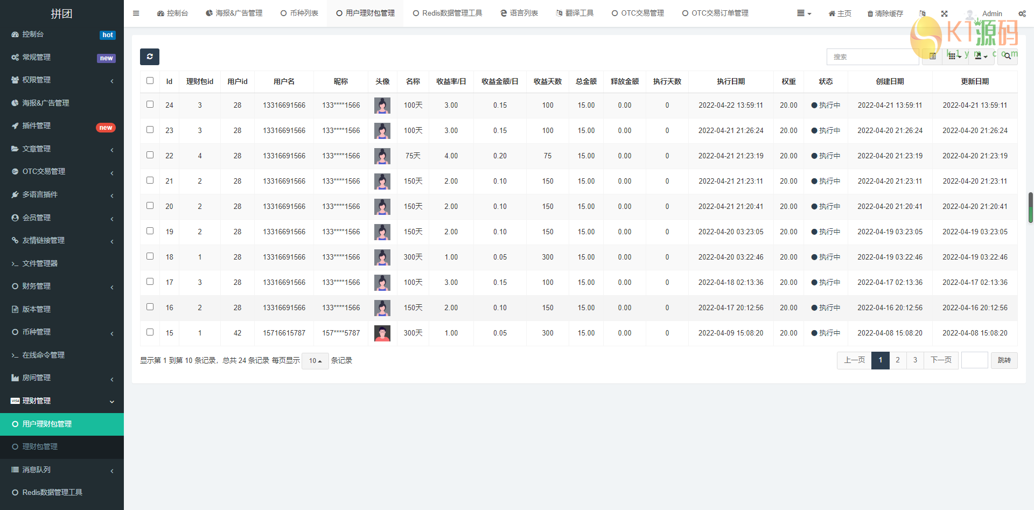Open 插件管理 rocket icon in the sidebar
This screenshot has height=510, width=1034.
15,125
